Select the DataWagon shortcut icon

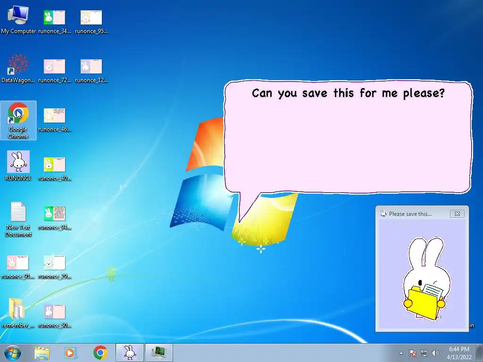pos(18,69)
